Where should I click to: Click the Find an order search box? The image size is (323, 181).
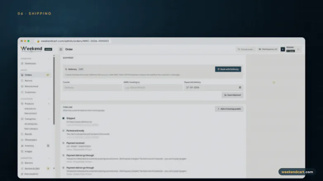click(245, 49)
